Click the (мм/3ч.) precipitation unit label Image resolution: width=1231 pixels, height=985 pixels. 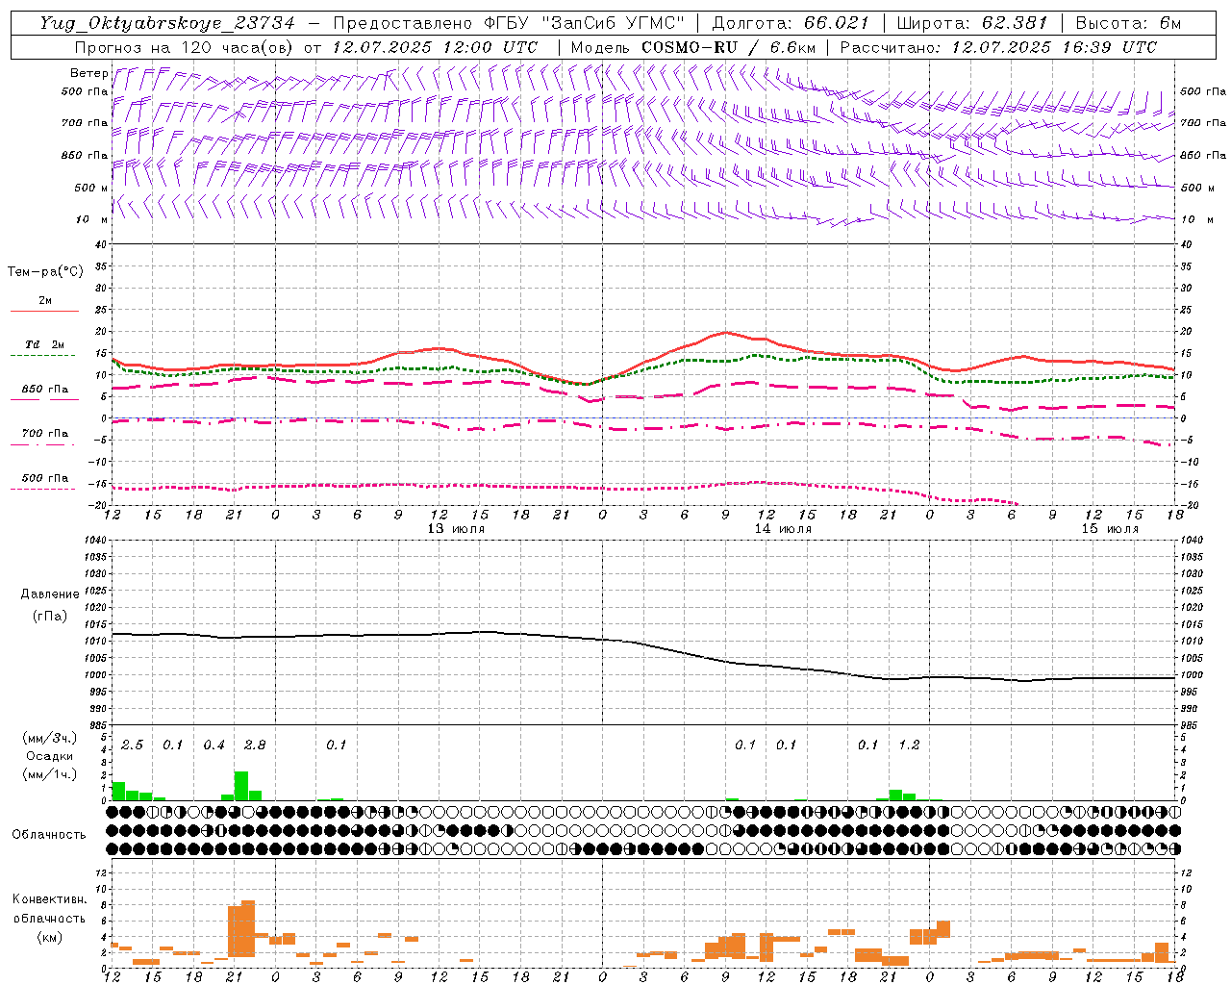[50, 738]
